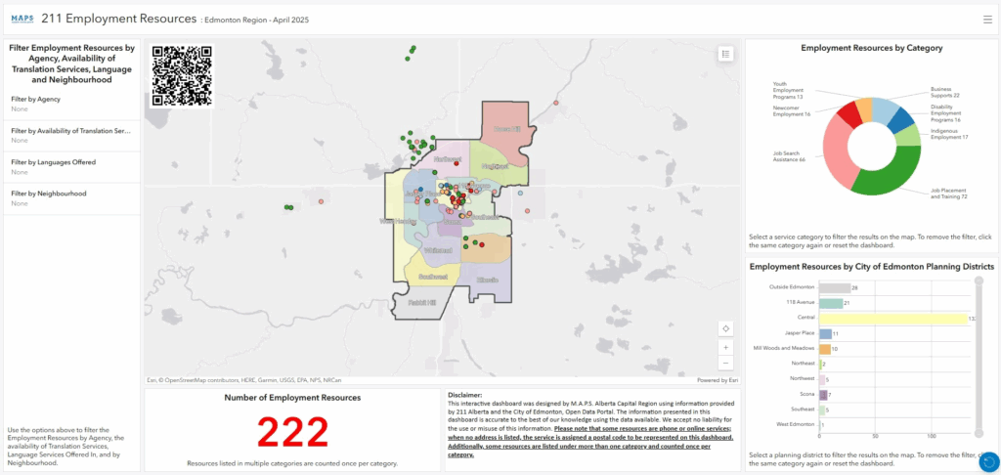Click the Rabbit Hill district on map

(x=422, y=303)
